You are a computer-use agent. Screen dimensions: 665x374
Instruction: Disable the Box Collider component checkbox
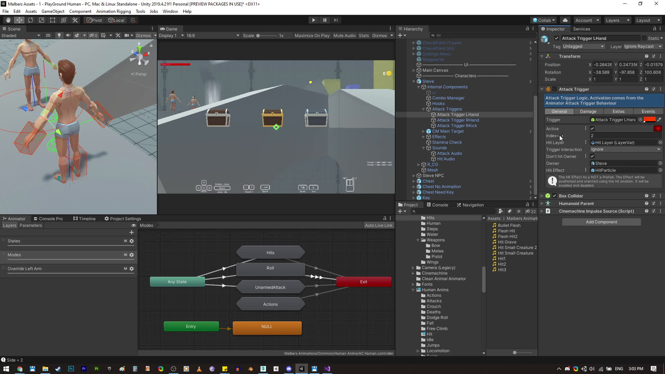click(555, 196)
